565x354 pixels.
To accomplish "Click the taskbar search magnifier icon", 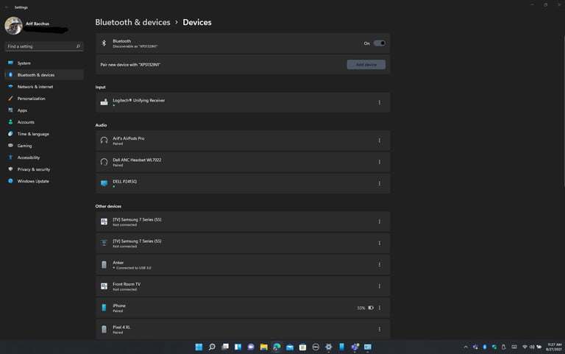I will coord(212,347).
